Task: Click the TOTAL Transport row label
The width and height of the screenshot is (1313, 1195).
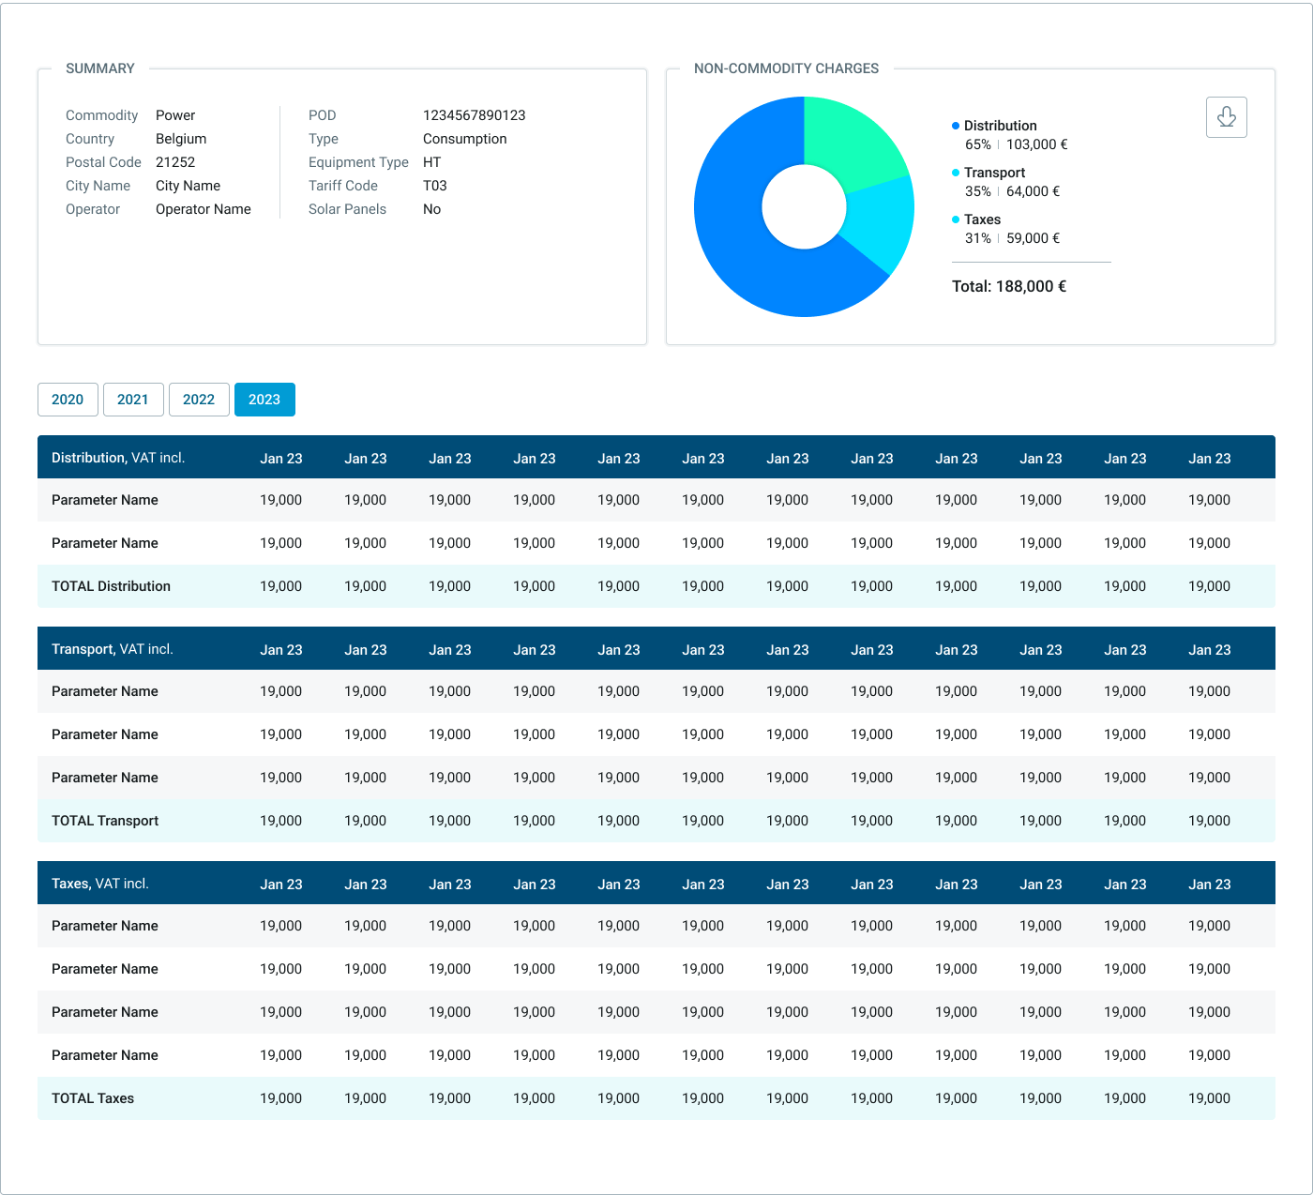Action: point(105,821)
